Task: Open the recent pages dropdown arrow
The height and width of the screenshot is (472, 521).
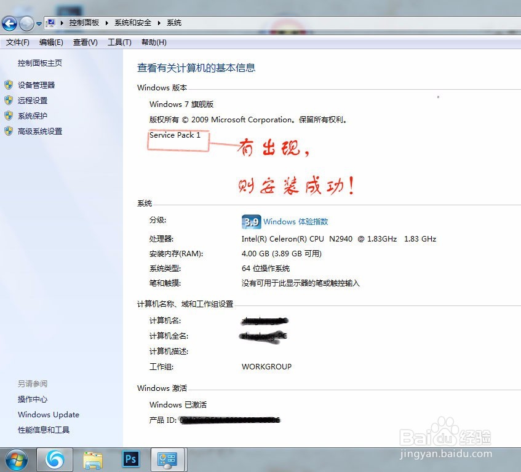Action: click(39, 23)
